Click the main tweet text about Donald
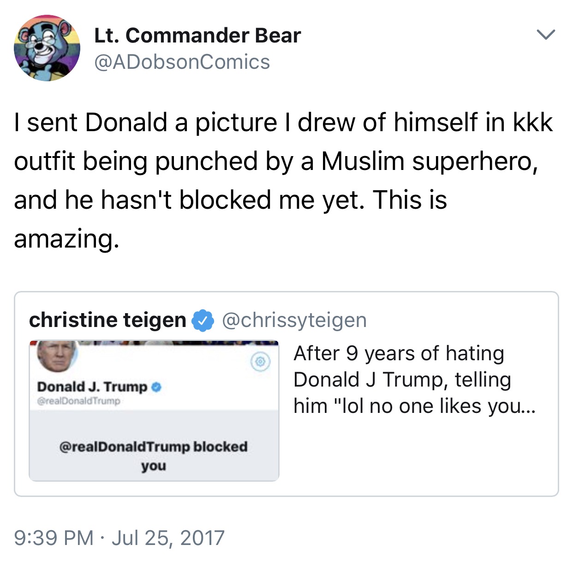573x569 pixels. coord(283,180)
